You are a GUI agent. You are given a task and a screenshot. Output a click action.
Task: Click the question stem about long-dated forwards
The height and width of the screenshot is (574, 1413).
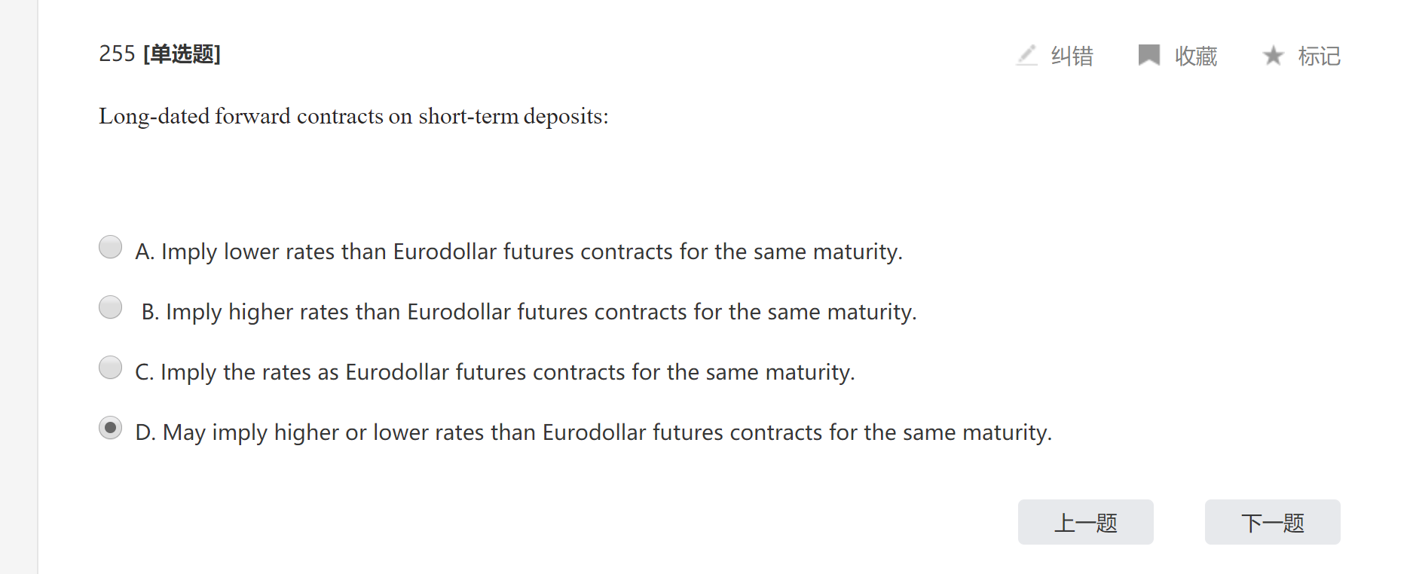coord(353,116)
